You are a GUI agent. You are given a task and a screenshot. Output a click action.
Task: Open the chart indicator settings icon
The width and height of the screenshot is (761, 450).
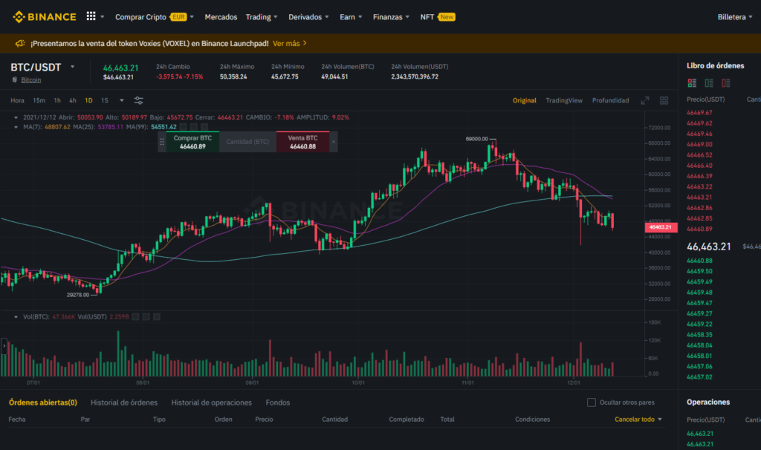(139, 100)
